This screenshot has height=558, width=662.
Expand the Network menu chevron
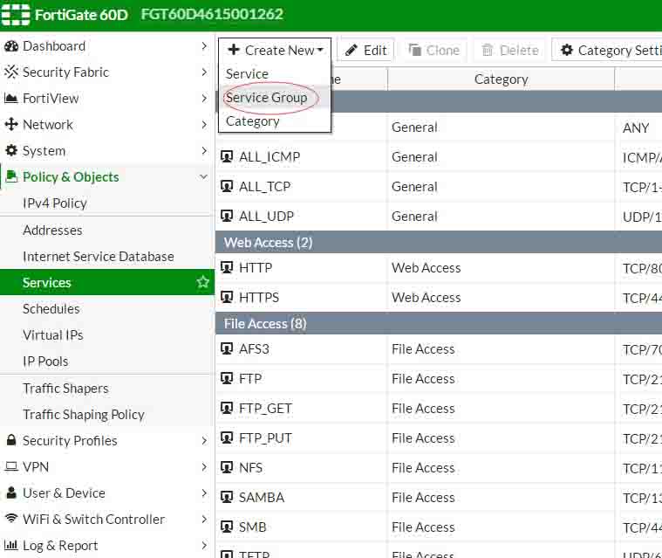204,124
